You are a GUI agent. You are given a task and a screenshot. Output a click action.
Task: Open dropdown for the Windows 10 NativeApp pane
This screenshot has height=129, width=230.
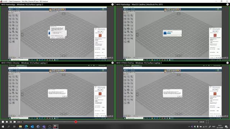tap(112, 5)
